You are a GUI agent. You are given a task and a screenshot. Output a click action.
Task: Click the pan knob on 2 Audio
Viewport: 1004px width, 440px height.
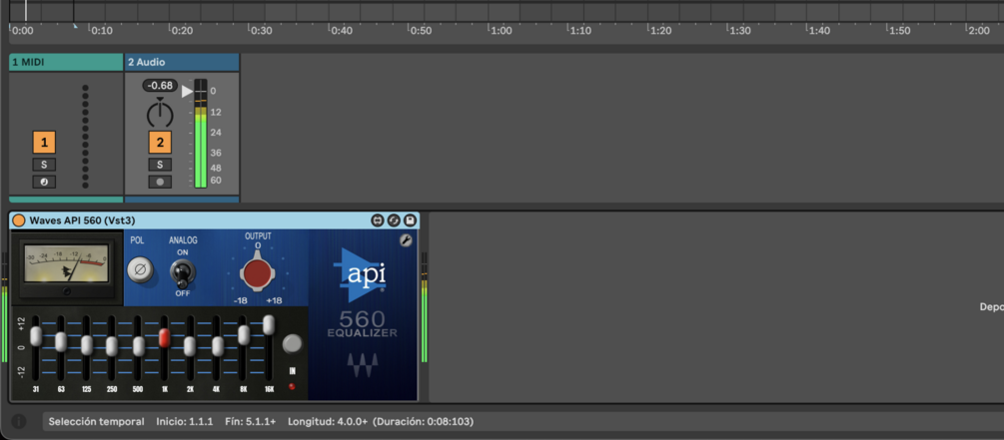(160, 113)
